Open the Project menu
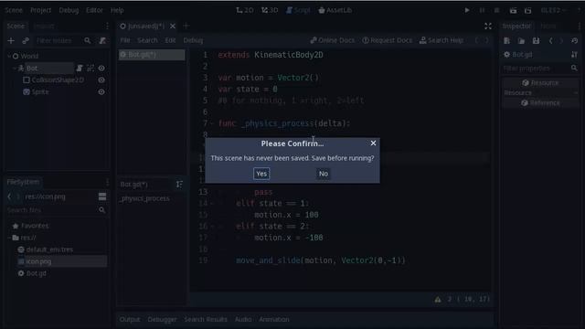585x329 pixels. tap(40, 10)
